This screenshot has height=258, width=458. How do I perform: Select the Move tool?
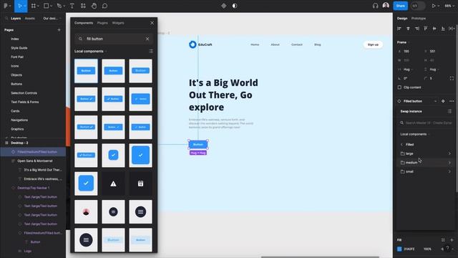point(20,6)
